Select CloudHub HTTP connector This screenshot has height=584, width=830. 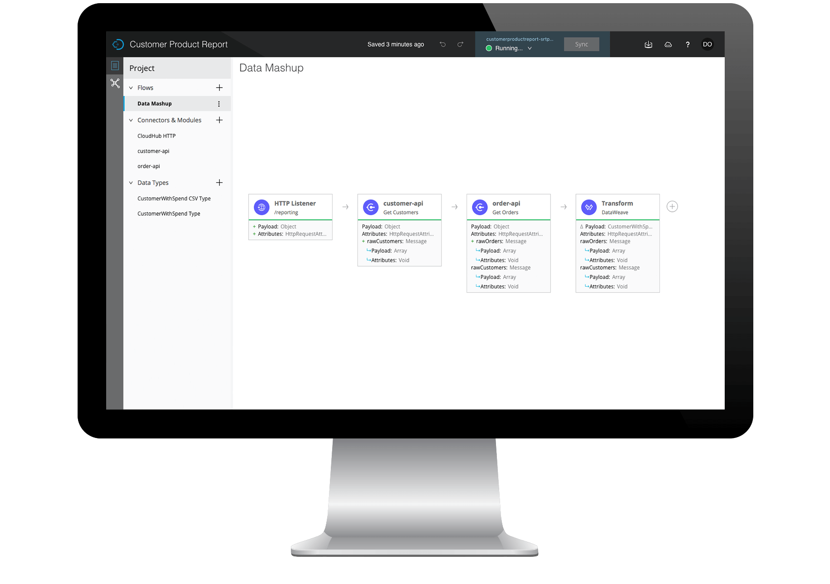pos(156,136)
